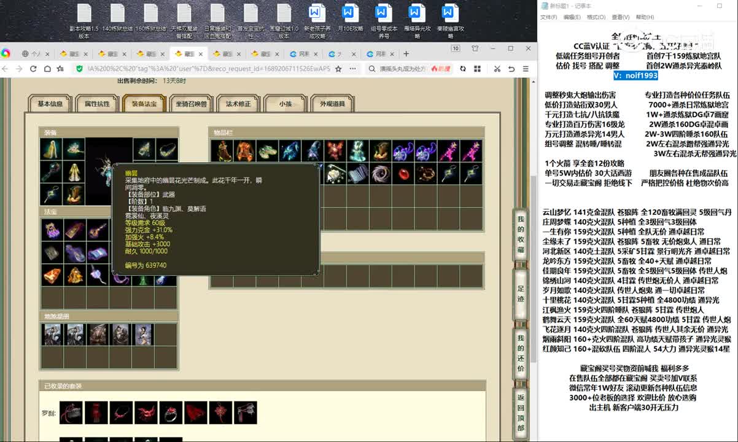
Task: Open 160炼狱总结 desktop file
Action: click(150, 18)
